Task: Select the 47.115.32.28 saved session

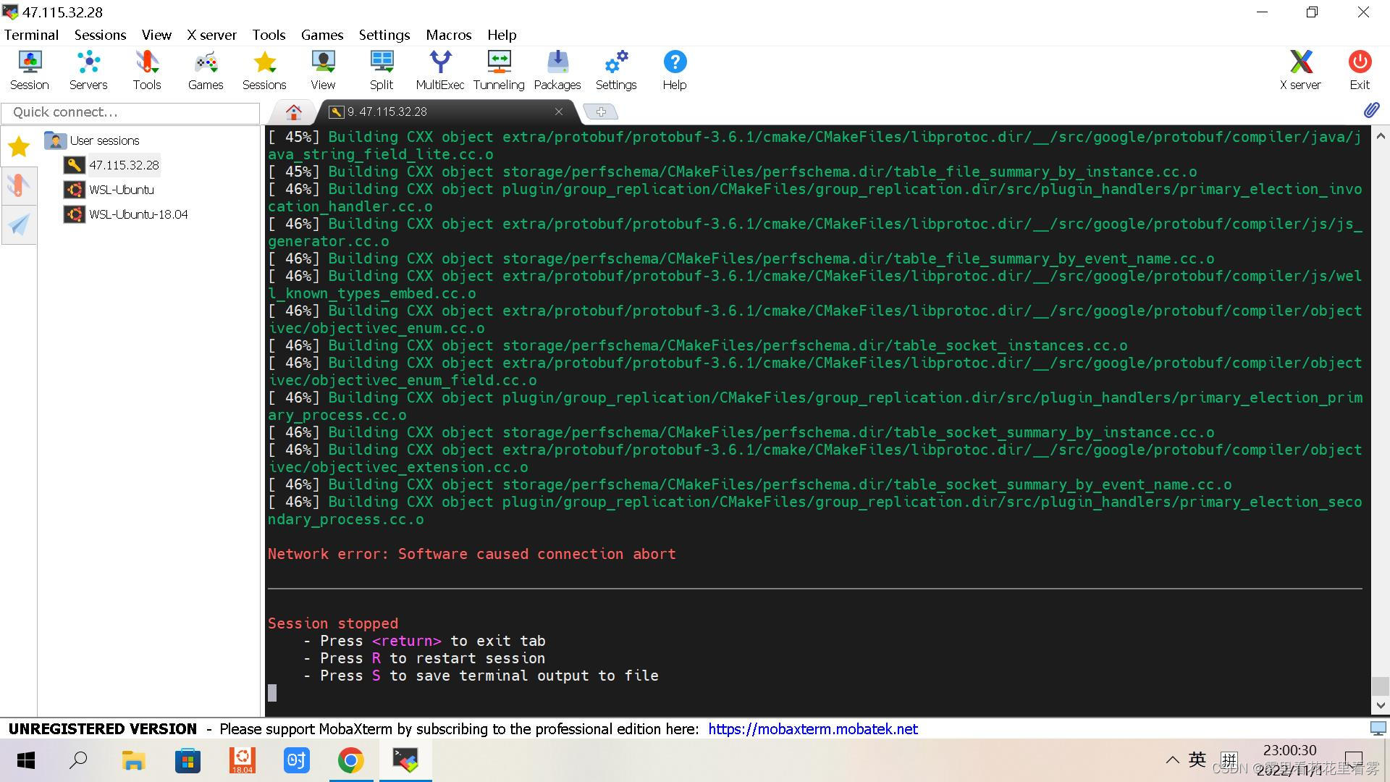Action: click(112, 165)
